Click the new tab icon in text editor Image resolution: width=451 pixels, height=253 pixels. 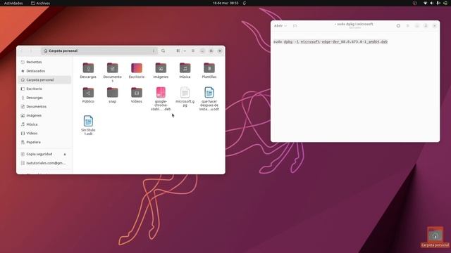point(295,26)
